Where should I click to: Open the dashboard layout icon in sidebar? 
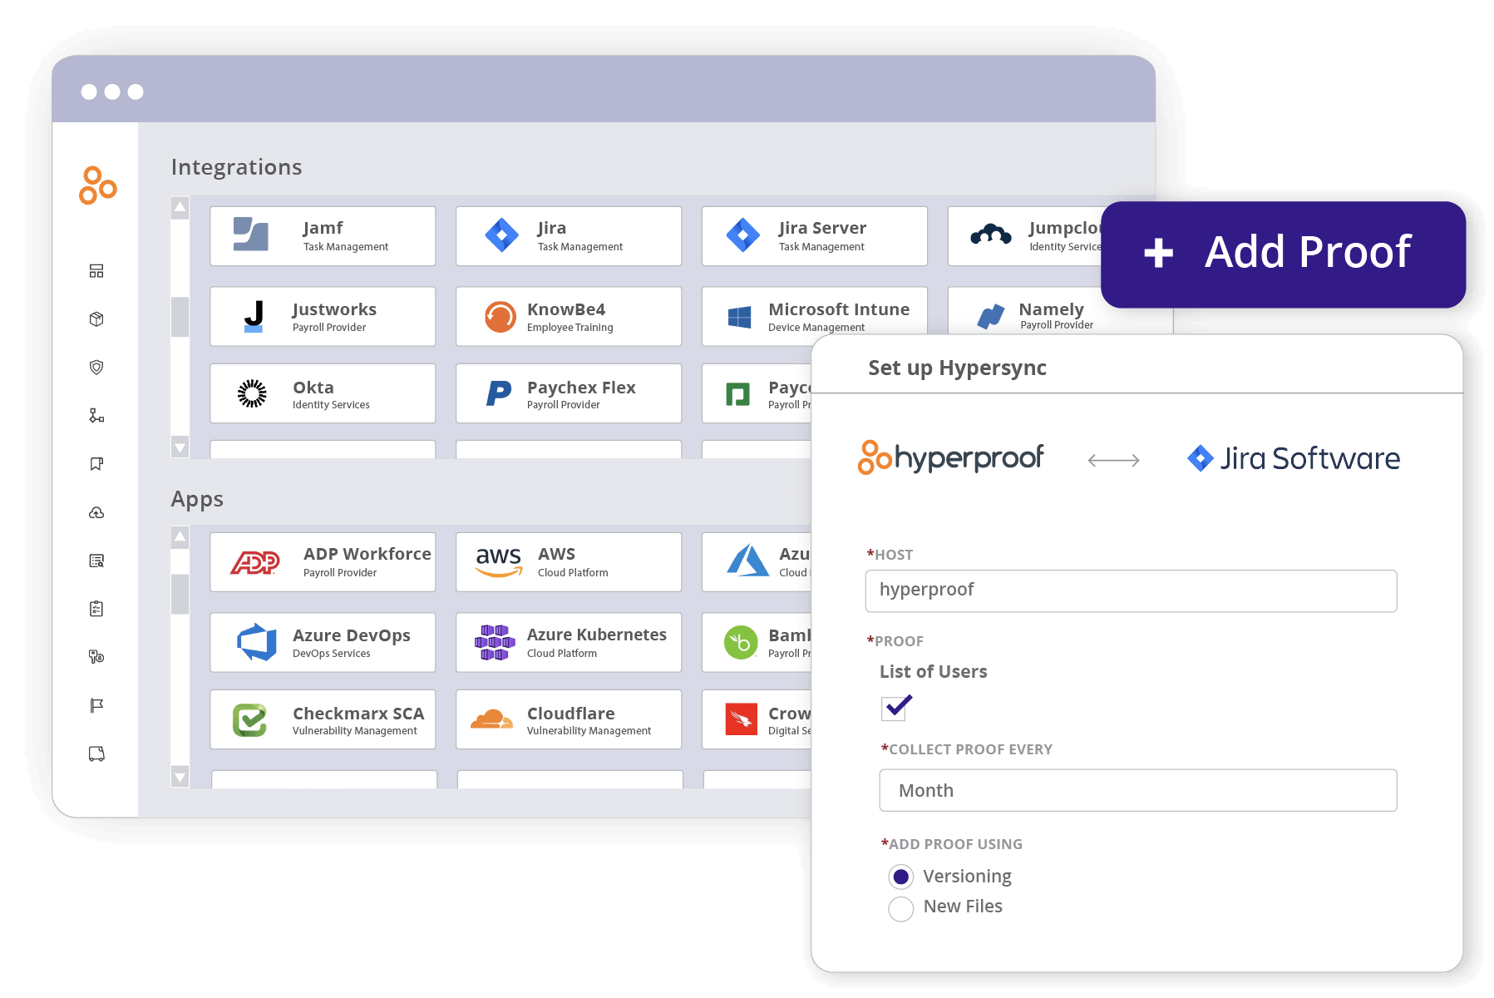pos(96,271)
